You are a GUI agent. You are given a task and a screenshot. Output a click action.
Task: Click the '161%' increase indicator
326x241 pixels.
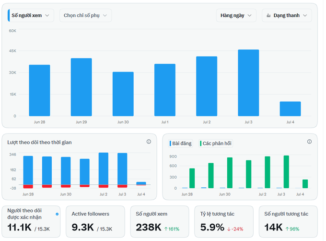tap(172, 229)
